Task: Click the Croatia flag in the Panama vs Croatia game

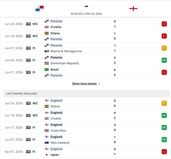Action: pos(47,27)
